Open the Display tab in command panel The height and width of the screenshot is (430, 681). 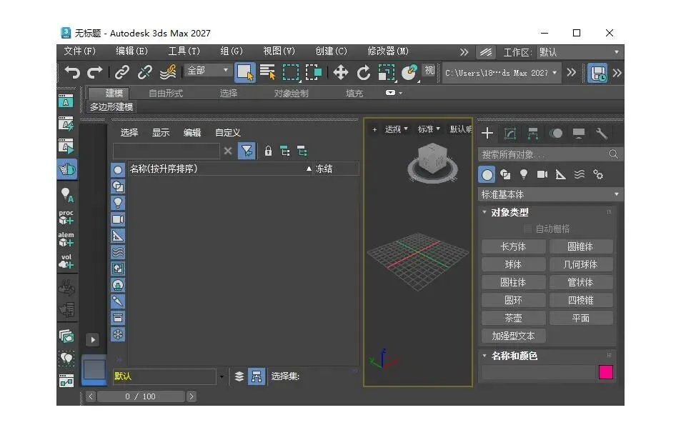(x=579, y=134)
